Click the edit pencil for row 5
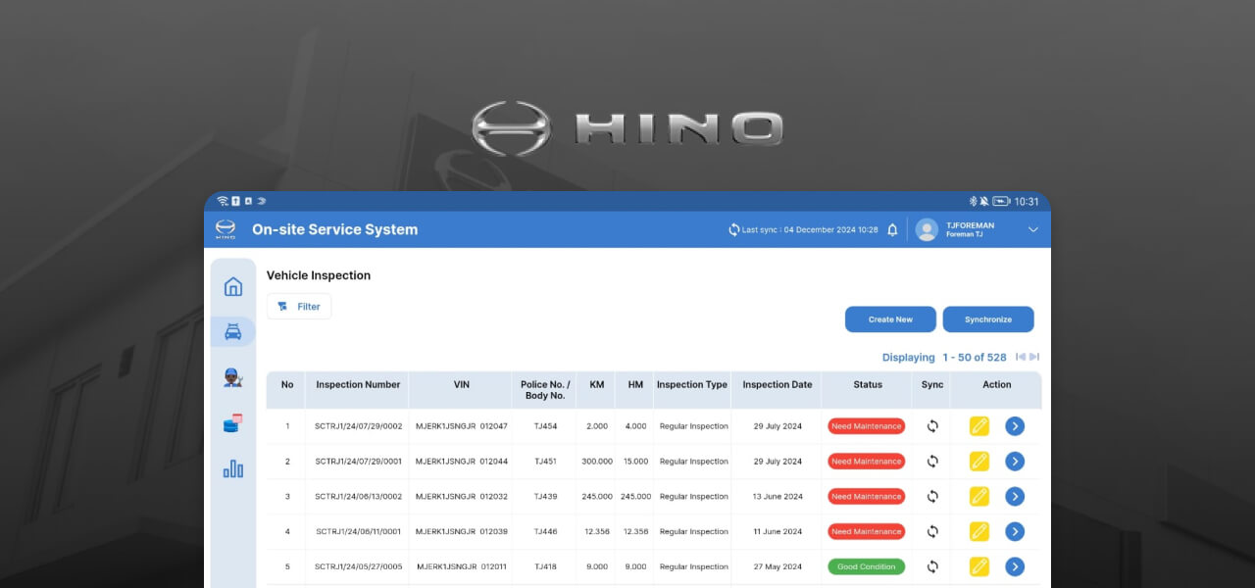Image resolution: width=1255 pixels, height=588 pixels. point(979,566)
